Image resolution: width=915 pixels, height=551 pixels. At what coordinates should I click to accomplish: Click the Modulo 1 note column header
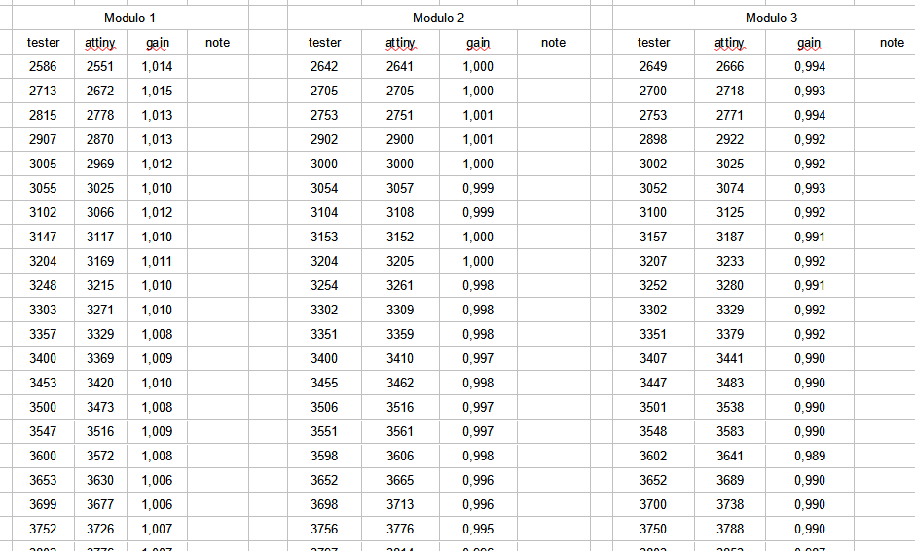point(218,43)
